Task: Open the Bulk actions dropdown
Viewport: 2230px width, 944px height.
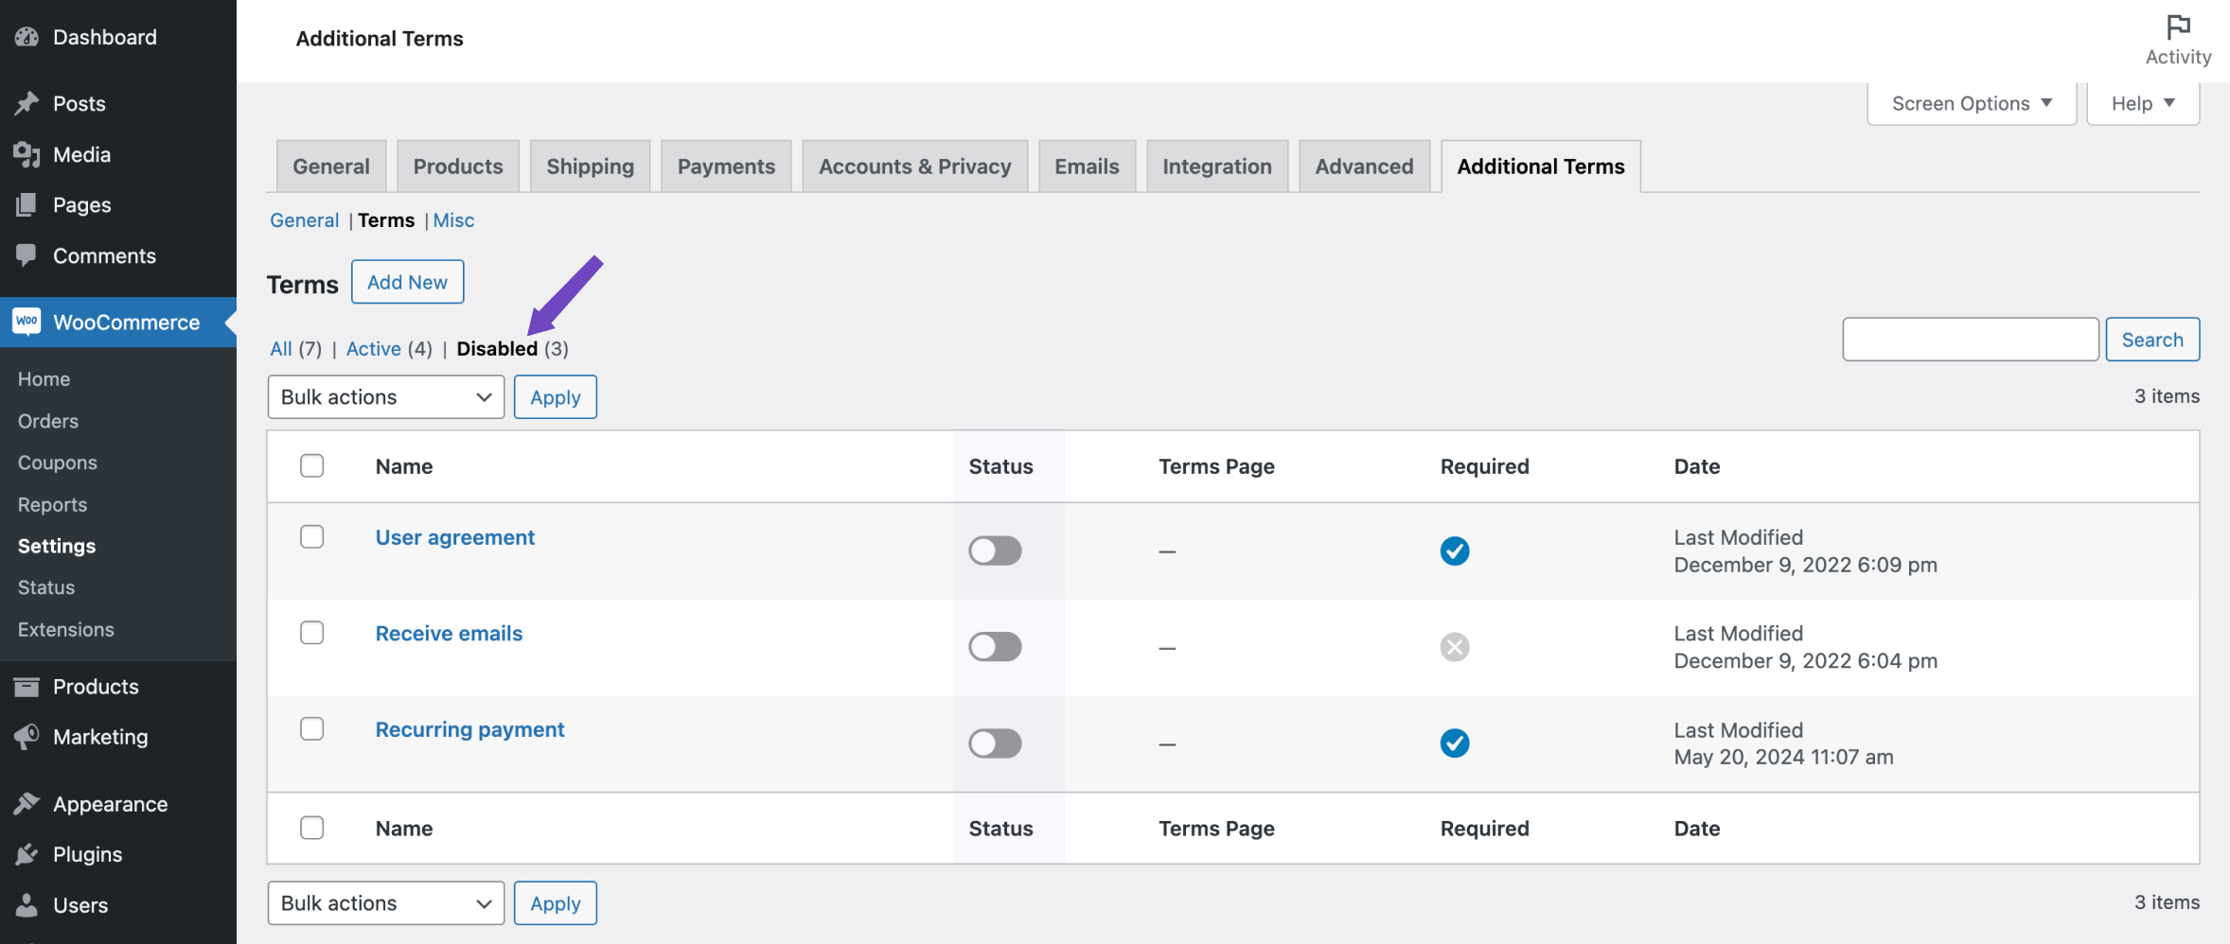Action: (385, 396)
